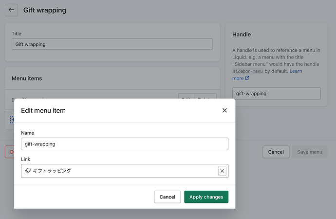Click the Title field with Gift wrapping

(112, 44)
